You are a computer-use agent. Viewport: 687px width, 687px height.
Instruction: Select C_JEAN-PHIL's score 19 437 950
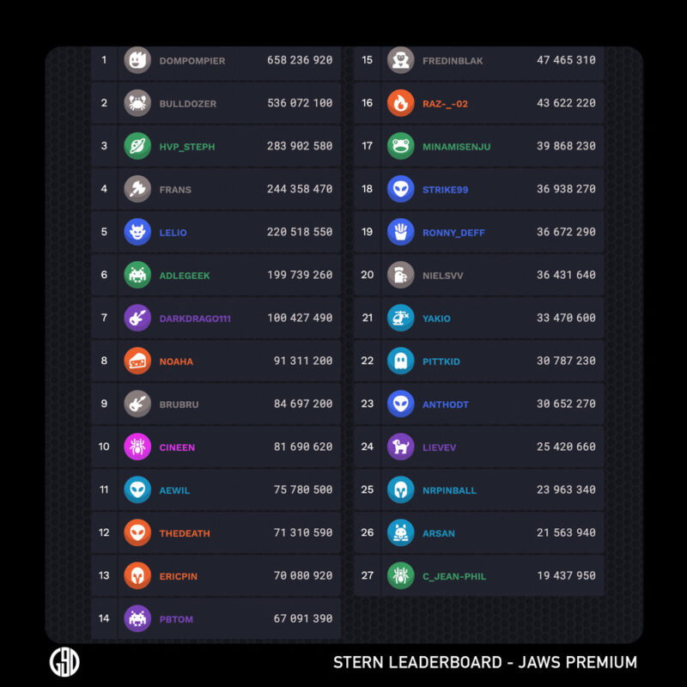click(x=566, y=576)
